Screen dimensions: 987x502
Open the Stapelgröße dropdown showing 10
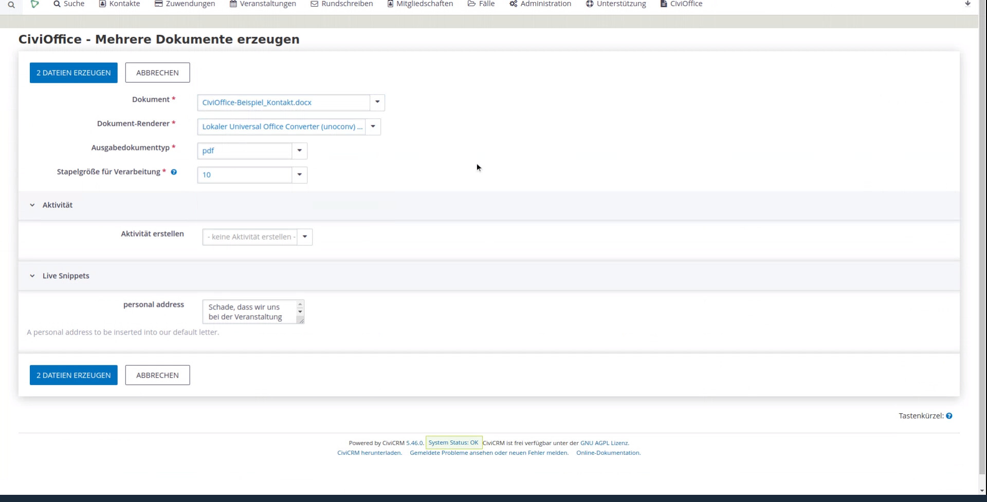pos(252,175)
